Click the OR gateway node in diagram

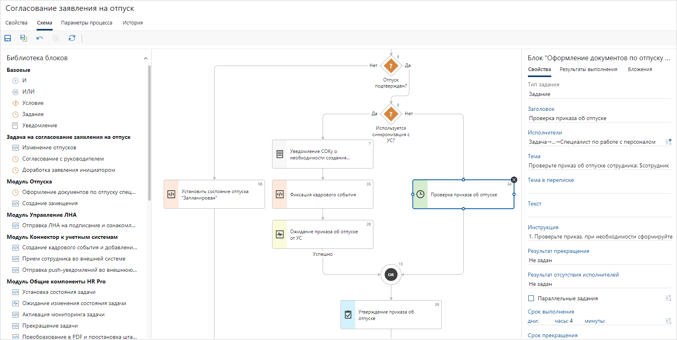point(391,275)
